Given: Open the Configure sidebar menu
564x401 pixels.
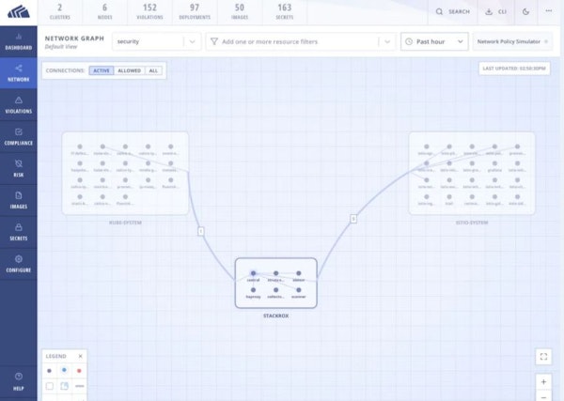Looking at the screenshot, I should [x=19, y=264].
